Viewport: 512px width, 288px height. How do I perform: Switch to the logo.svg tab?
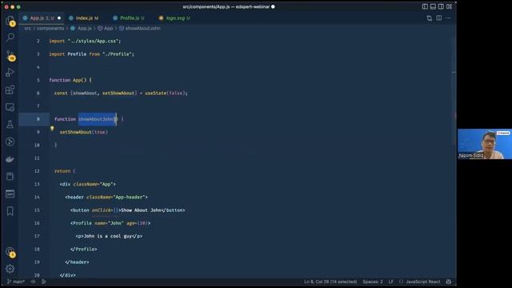point(174,18)
